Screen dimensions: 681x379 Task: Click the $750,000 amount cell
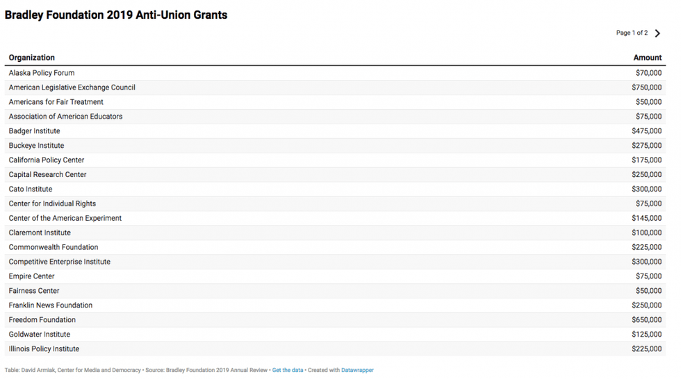646,87
